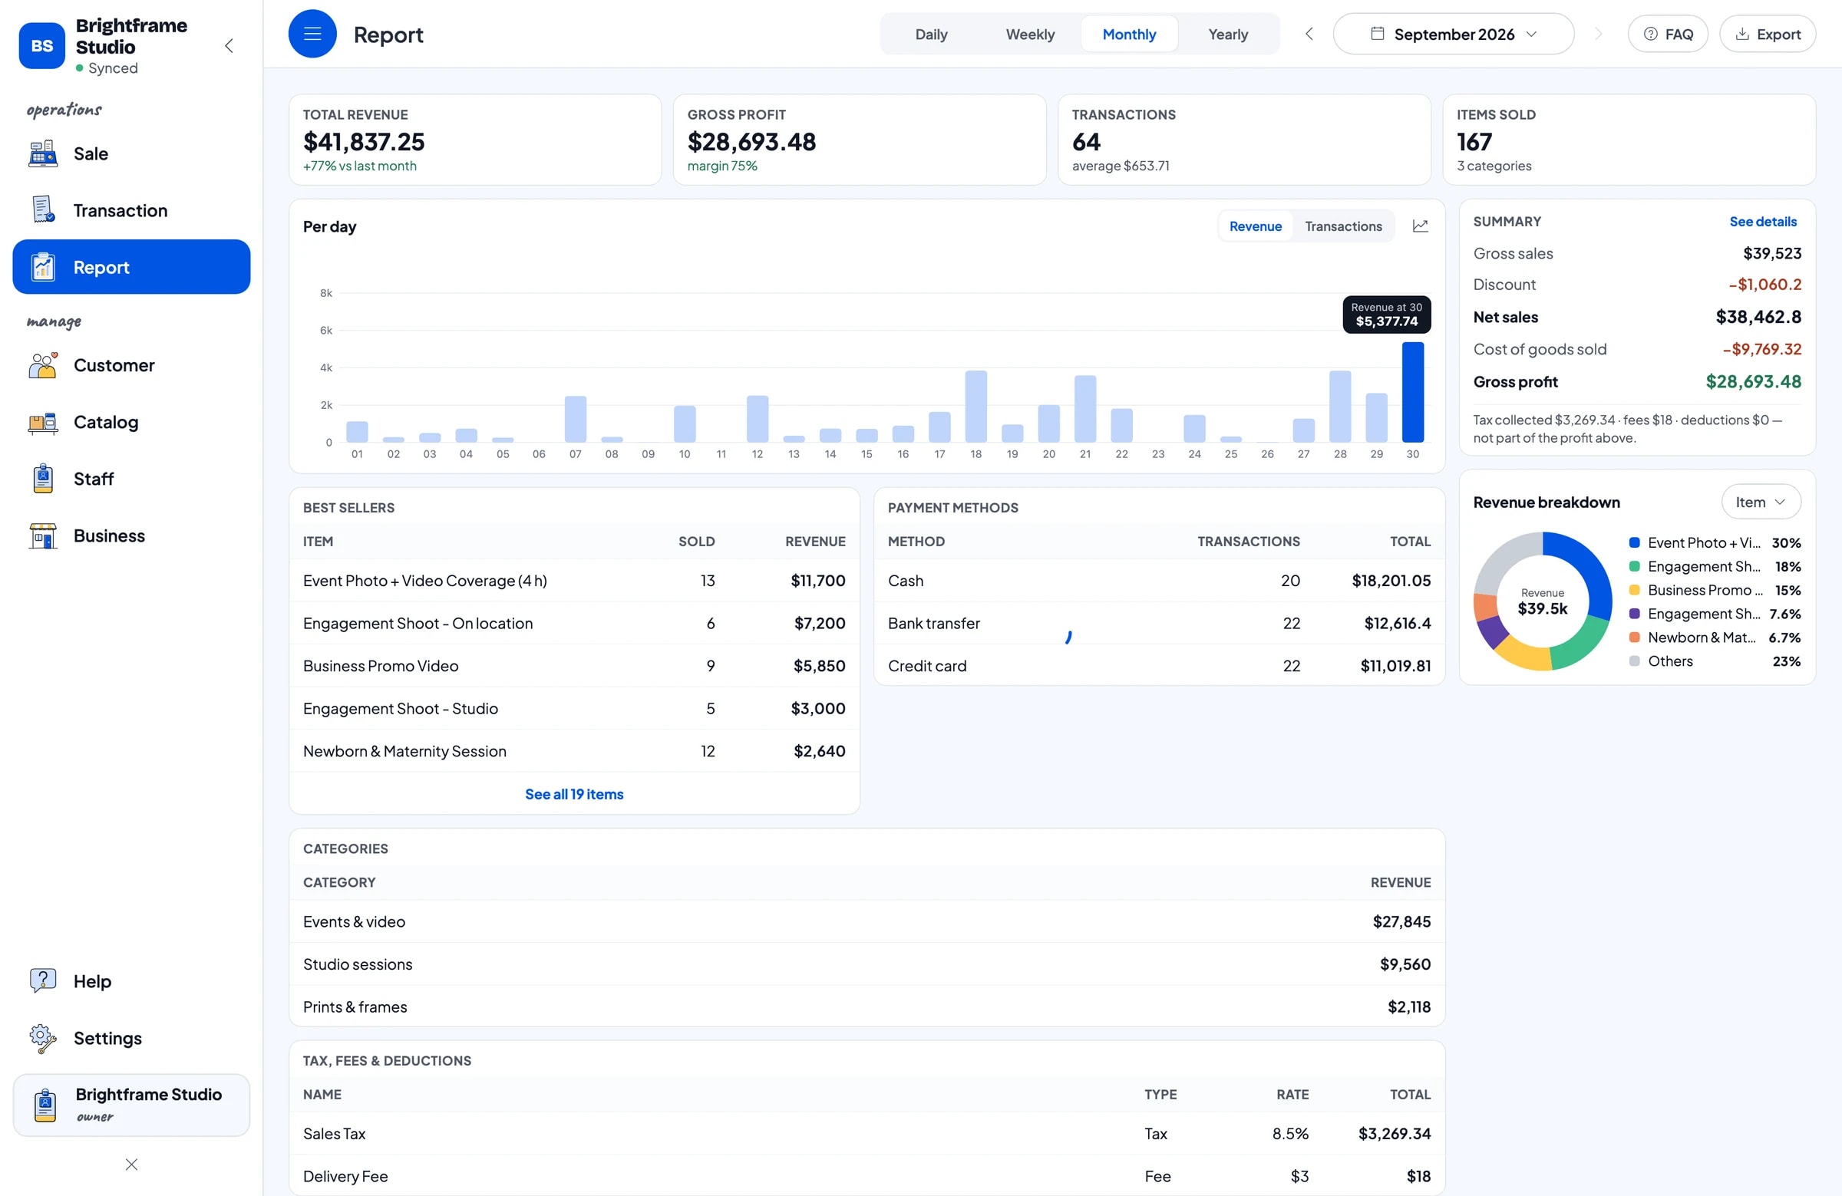Open the Brightframe Studio owner profile card
Image resolution: width=1842 pixels, height=1196 pixels.
pos(131,1105)
